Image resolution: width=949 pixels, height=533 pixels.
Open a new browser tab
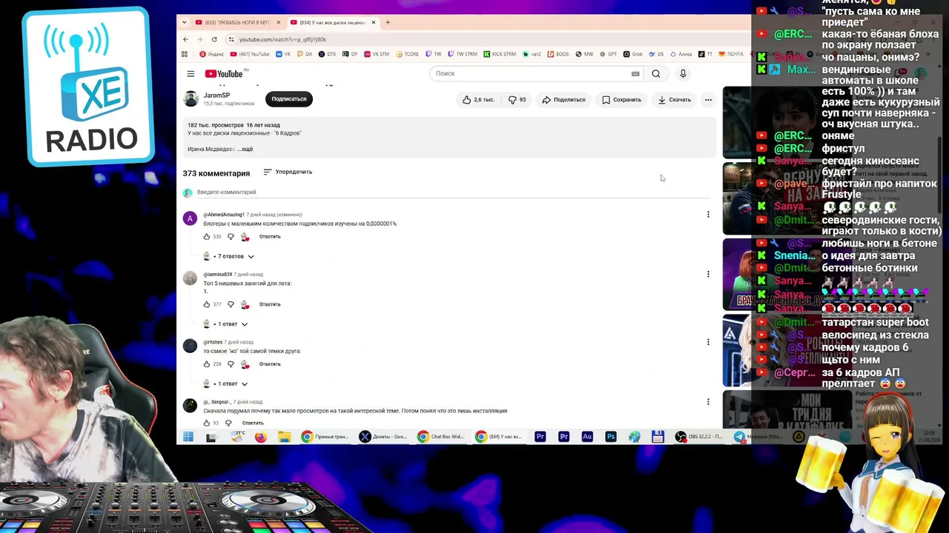tap(387, 22)
